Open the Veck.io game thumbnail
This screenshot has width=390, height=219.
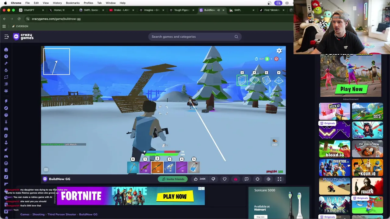[x=335, y=111]
